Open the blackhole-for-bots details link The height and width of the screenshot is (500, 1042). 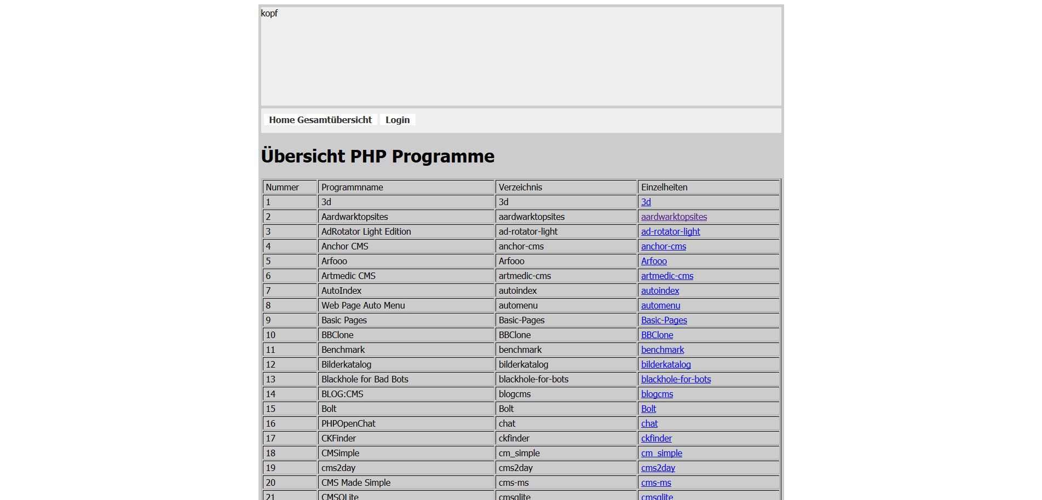[x=675, y=379]
